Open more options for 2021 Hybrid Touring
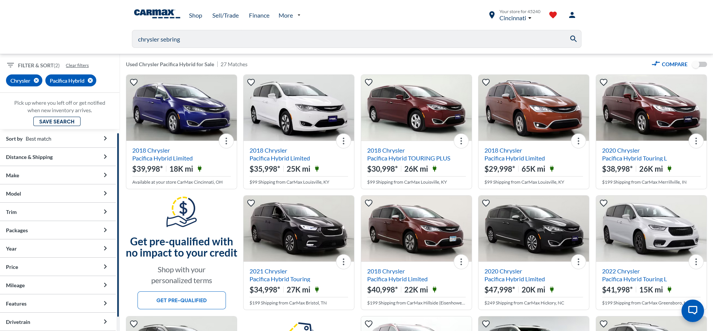 point(344,262)
